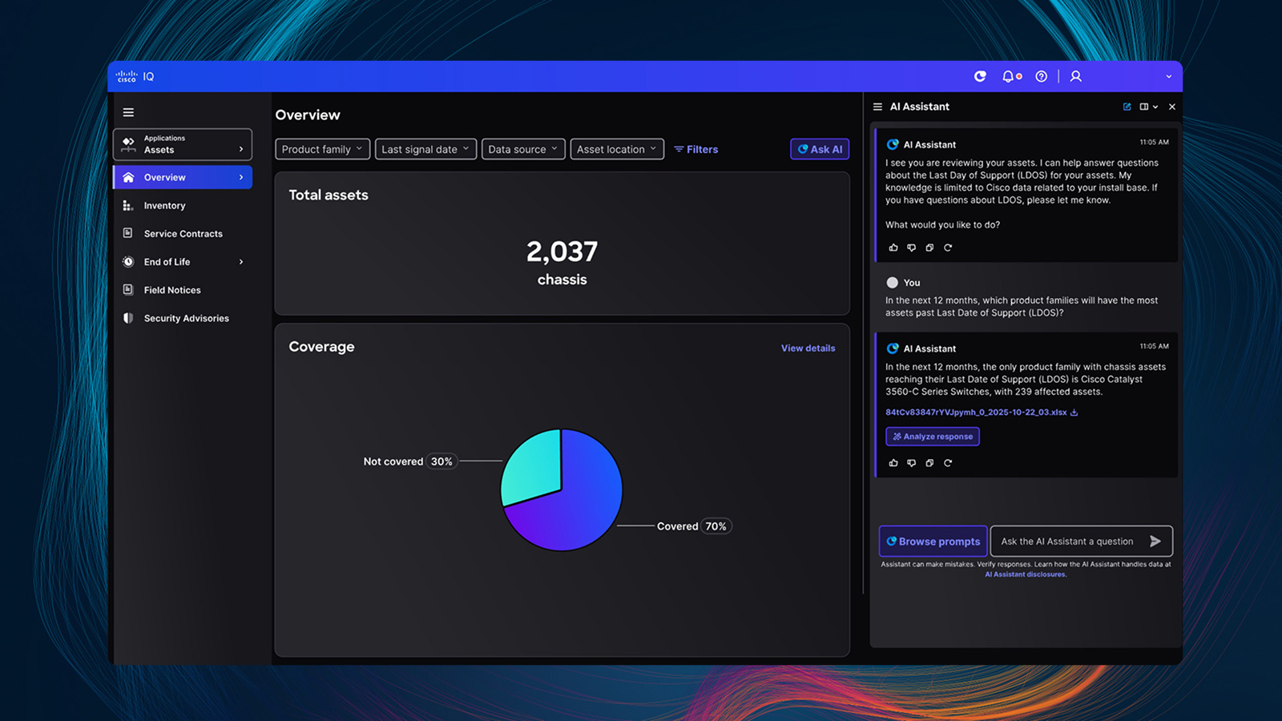Regenerate the latest AI Assistant response
This screenshot has width=1282, height=721.
(x=948, y=463)
